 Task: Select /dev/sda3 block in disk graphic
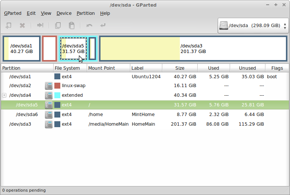[193, 49]
